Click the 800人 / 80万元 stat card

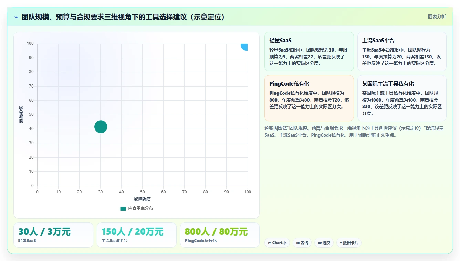(220, 235)
